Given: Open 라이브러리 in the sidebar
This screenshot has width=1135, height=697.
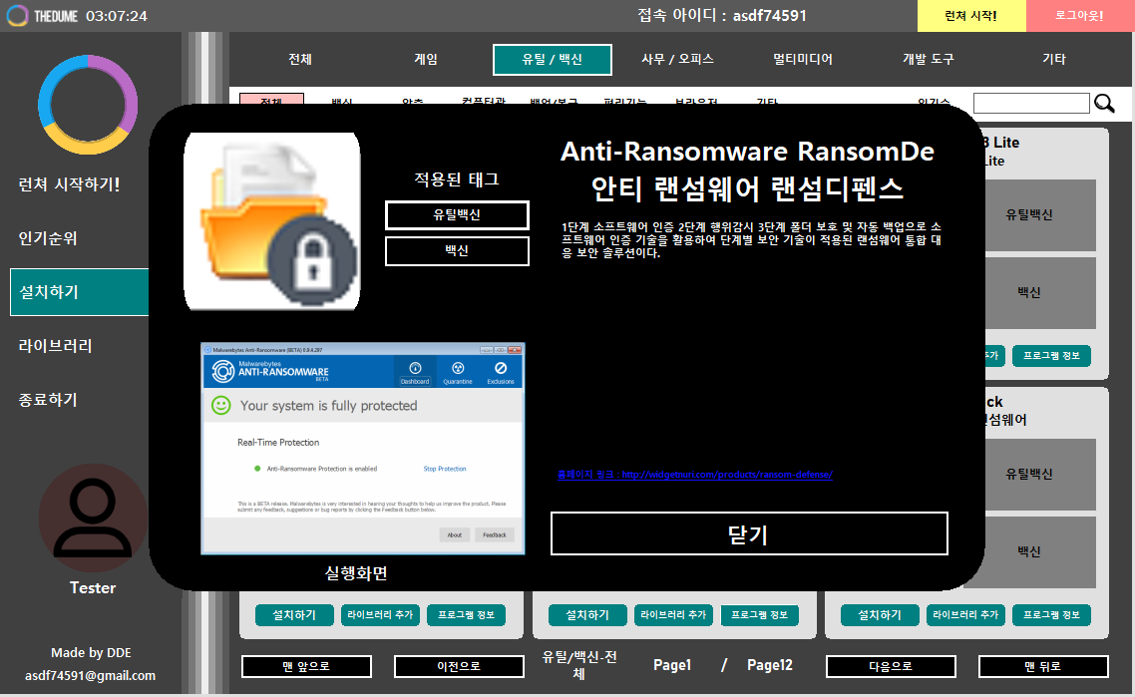Looking at the screenshot, I should pyautogui.click(x=56, y=346).
